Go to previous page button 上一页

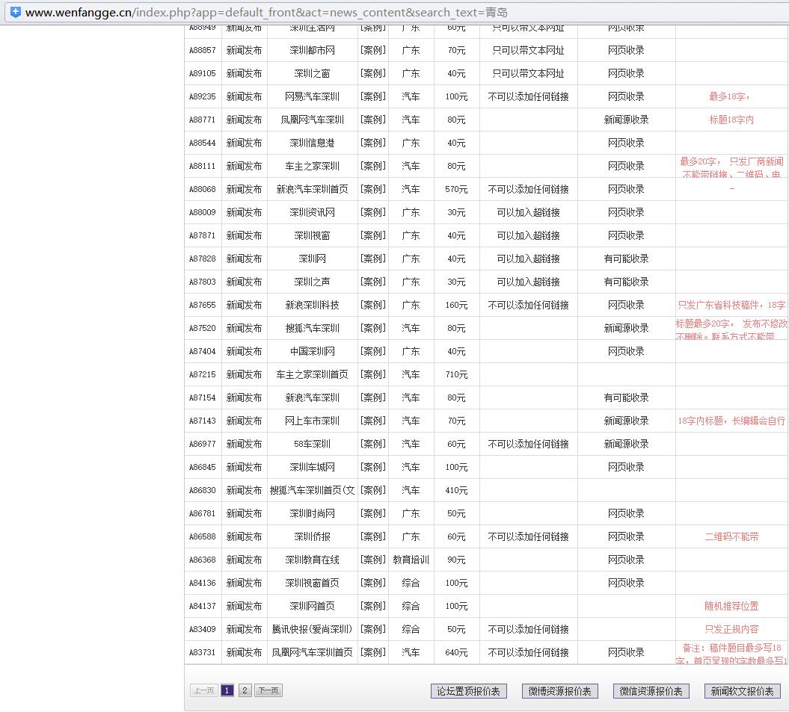coord(203,690)
